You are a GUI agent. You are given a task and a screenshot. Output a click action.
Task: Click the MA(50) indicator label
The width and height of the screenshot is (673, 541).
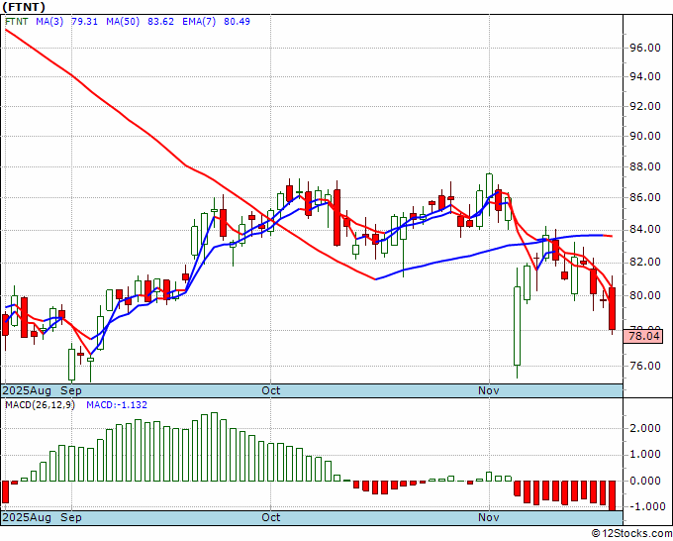click(x=123, y=22)
